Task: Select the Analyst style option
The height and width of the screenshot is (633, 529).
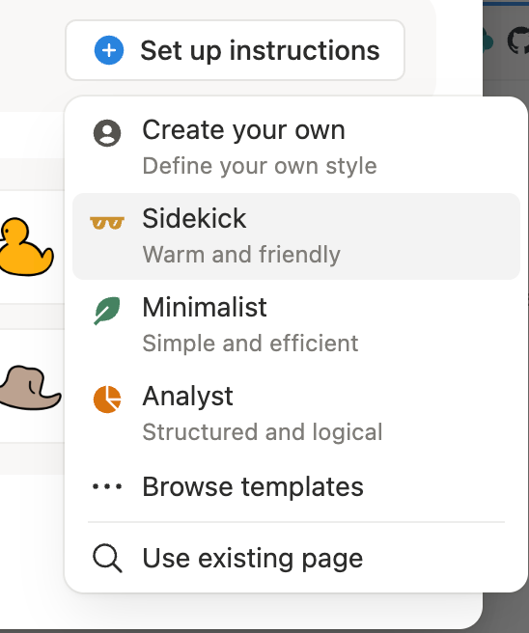Action: coord(296,414)
